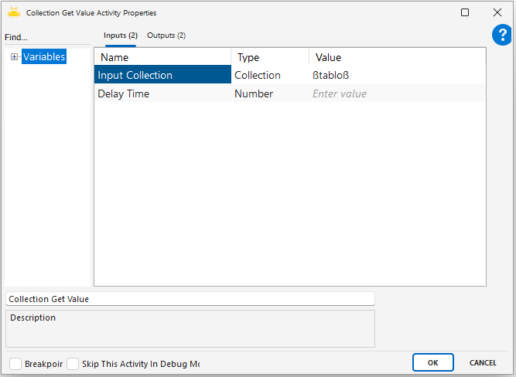Open the Inputs (2) tab

[x=121, y=36]
